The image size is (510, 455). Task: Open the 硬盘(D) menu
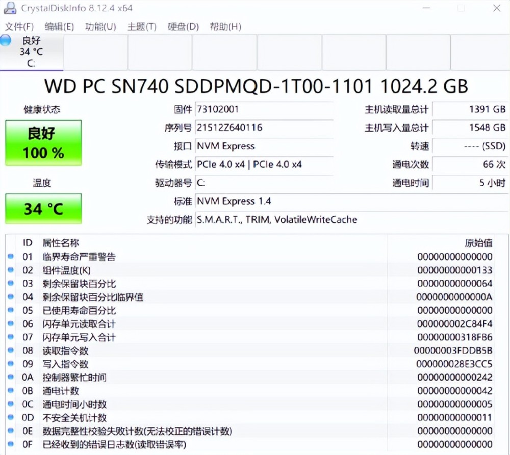183,27
